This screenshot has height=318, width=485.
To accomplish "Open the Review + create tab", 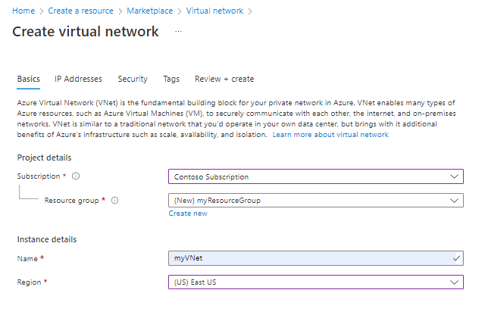I will (x=224, y=79).
